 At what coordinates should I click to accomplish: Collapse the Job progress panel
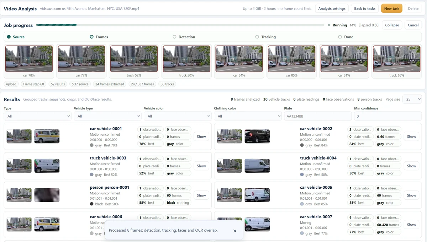pos(392,25)
